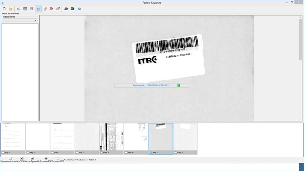
Task: Click the faded gray document toolbar icon
Action: coord(45,9)
